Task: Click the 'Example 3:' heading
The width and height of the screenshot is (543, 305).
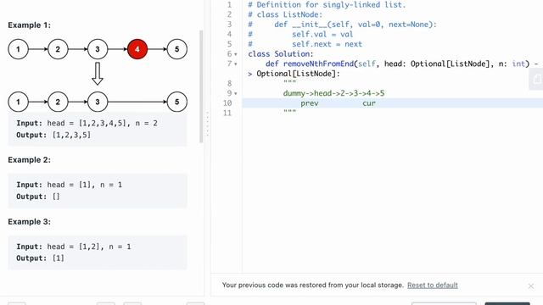Action: click(x=29, y=222)
